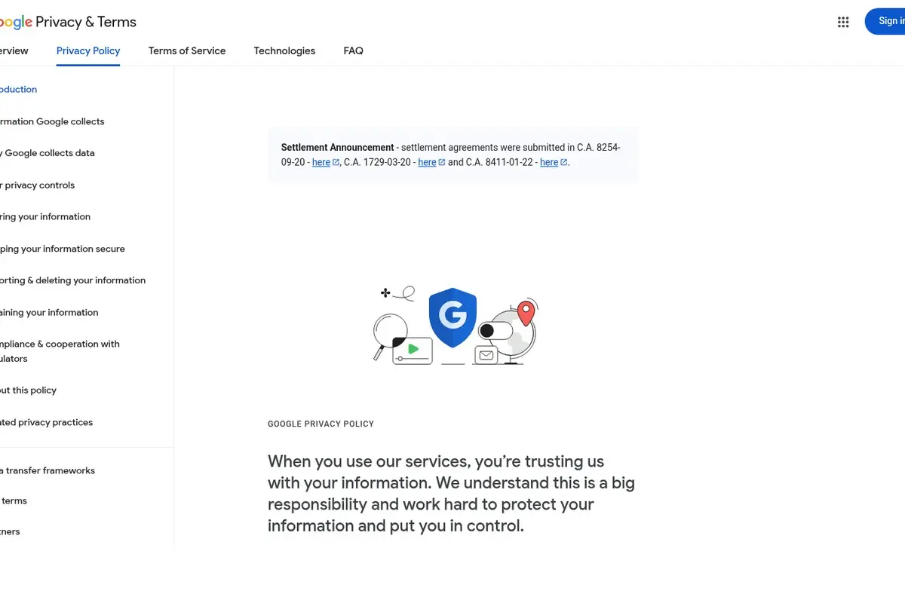
Task: Open the 'here' link for C.A. 1729-03-20
Action: pyautogui.click(x=431, y=162)
